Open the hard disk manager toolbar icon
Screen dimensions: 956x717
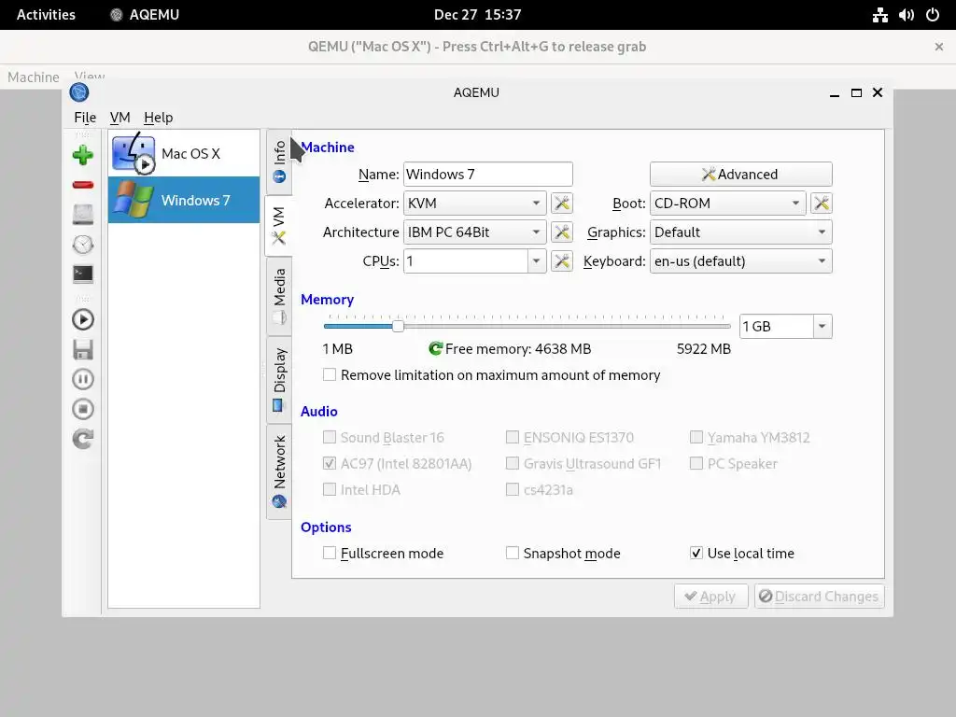pyautogui.click(x=83, y=215)
